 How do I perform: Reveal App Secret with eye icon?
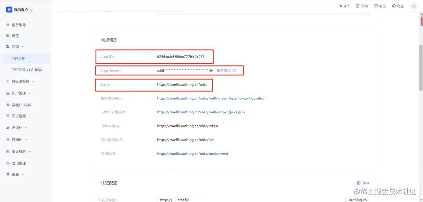pyautogui.click(x=211, y=70)
